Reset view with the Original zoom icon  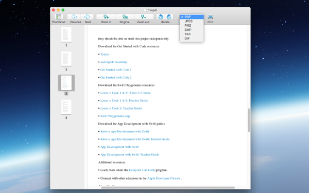[x=125, y=17]
